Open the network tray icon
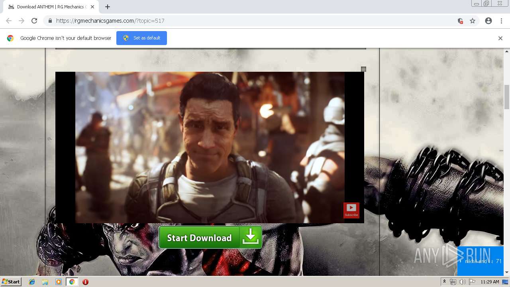Image resolution: width=510 pixels, height=287 pixels. point(453,282)
